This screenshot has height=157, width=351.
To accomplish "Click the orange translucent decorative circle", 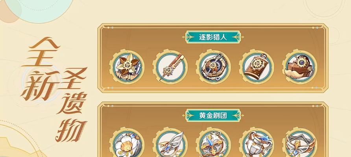I will click(x=9, y=11).
